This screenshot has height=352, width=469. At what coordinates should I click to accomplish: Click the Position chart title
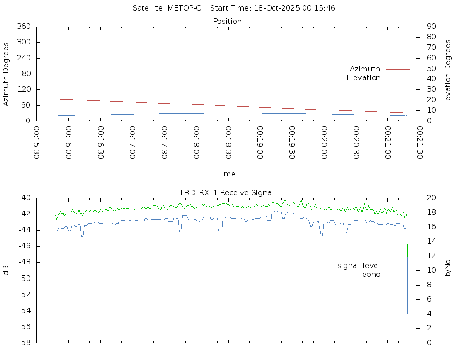click(x=228, y=22)
